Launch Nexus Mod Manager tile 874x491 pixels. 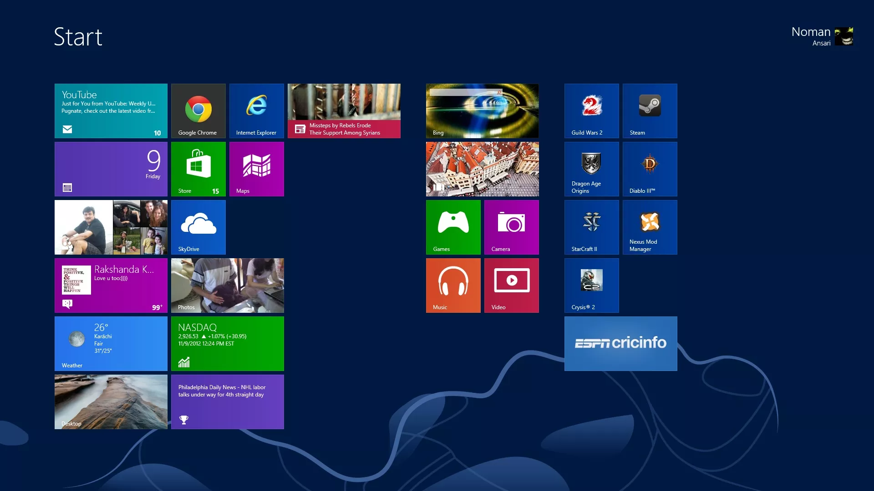[x=650, y=227]
